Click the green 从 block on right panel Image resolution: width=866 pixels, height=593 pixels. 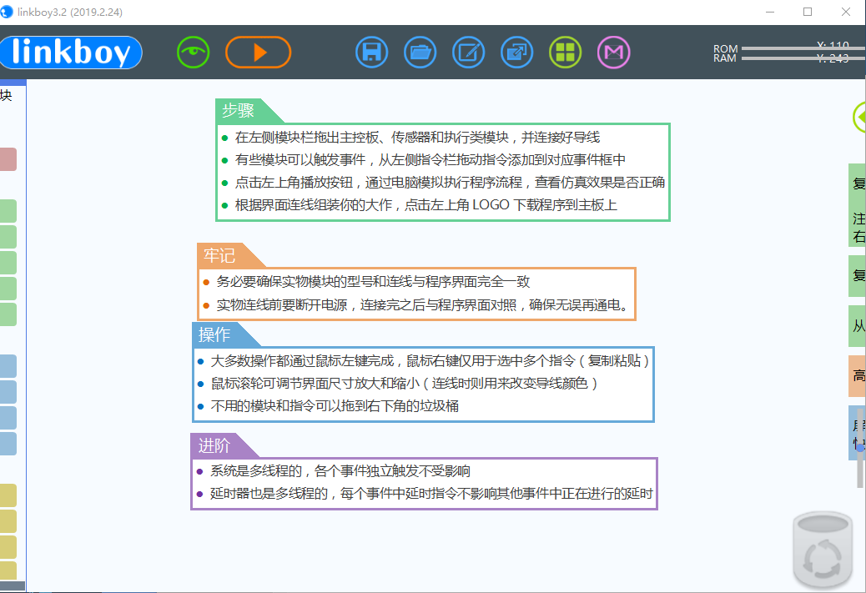[858, 326]
